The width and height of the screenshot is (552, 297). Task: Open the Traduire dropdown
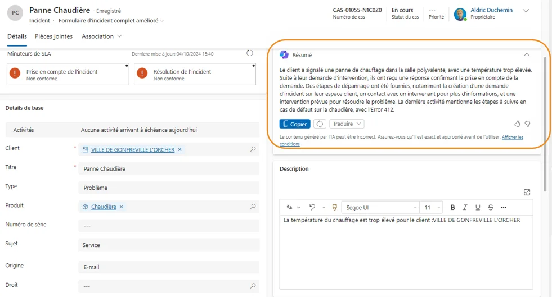coord(347,124)
